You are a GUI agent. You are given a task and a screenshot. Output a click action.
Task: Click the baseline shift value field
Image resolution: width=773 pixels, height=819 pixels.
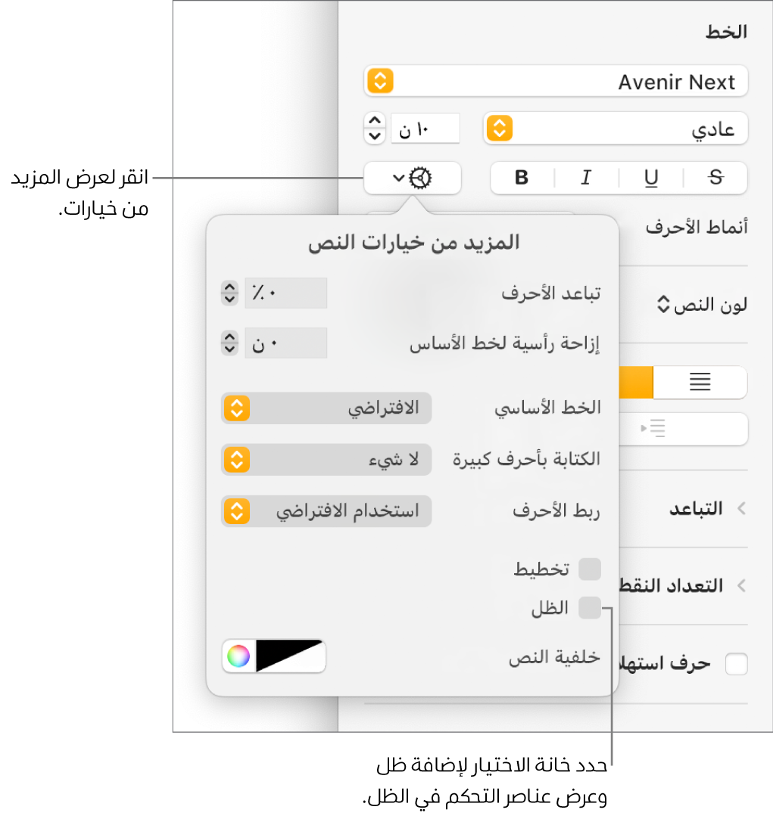click(x=285, y=343)
